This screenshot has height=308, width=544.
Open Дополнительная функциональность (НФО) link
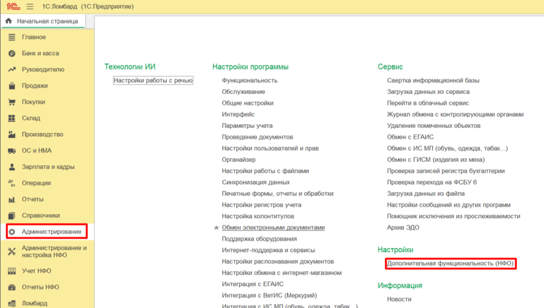450,263
